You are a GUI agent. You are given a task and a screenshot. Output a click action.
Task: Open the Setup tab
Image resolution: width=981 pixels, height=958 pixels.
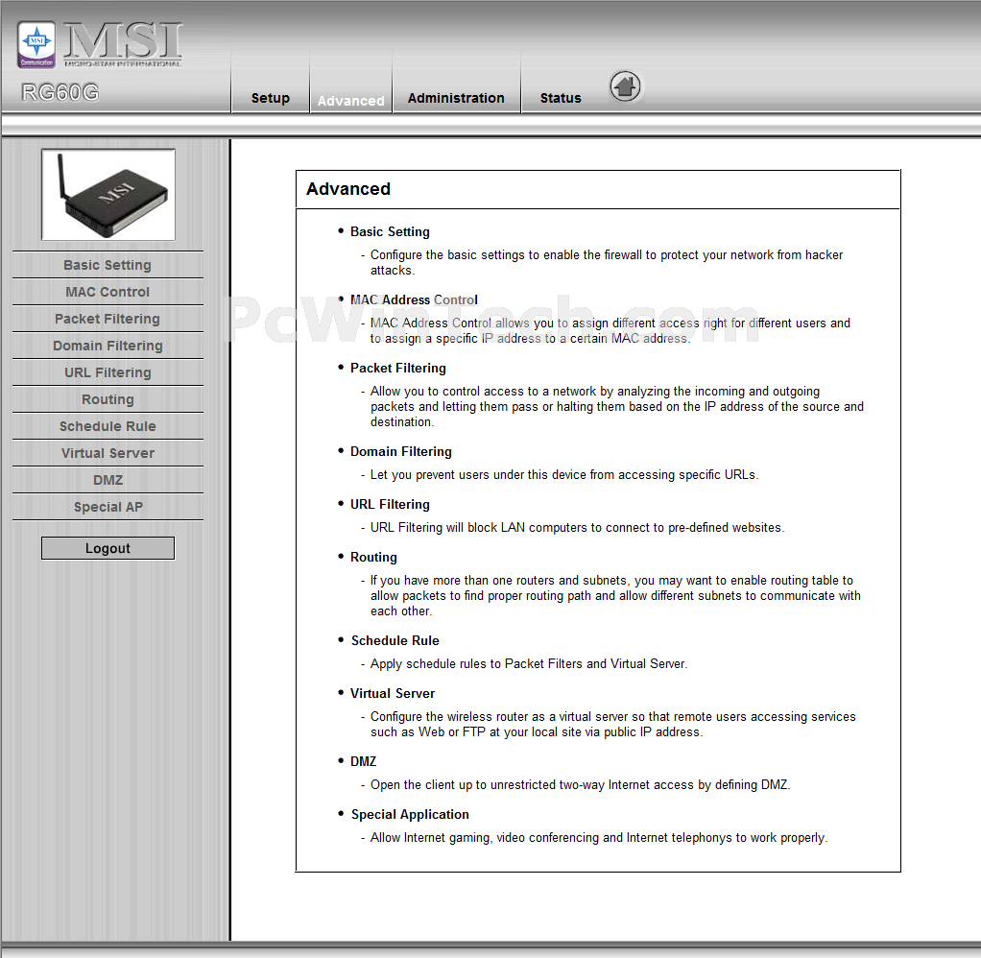click(x=271, y=98)
